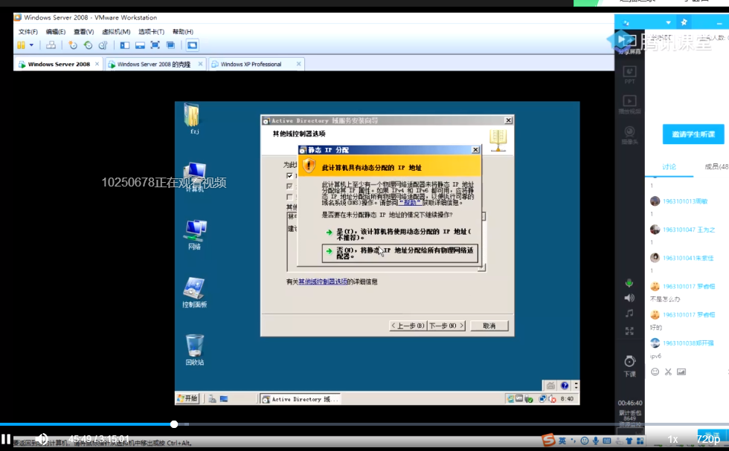Click the image insert icon in chat
This screenshot has width=729, height=451.
tap(681, 371)
